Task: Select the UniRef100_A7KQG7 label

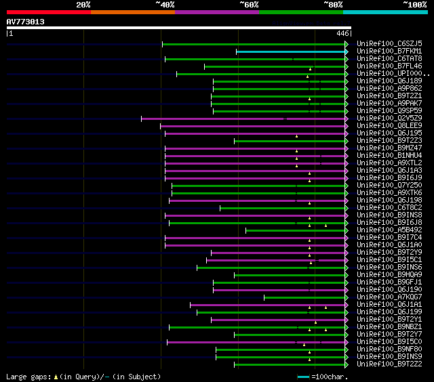Action: pyautogui.click(x=389, y=297)
